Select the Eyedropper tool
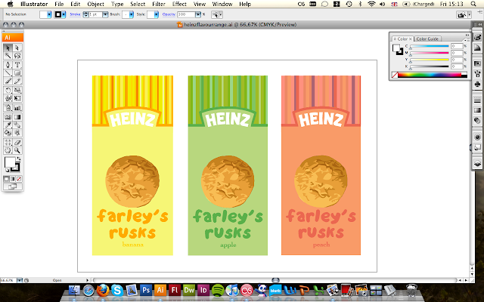Viewport: 484px width, 302px height. [8, 125]
